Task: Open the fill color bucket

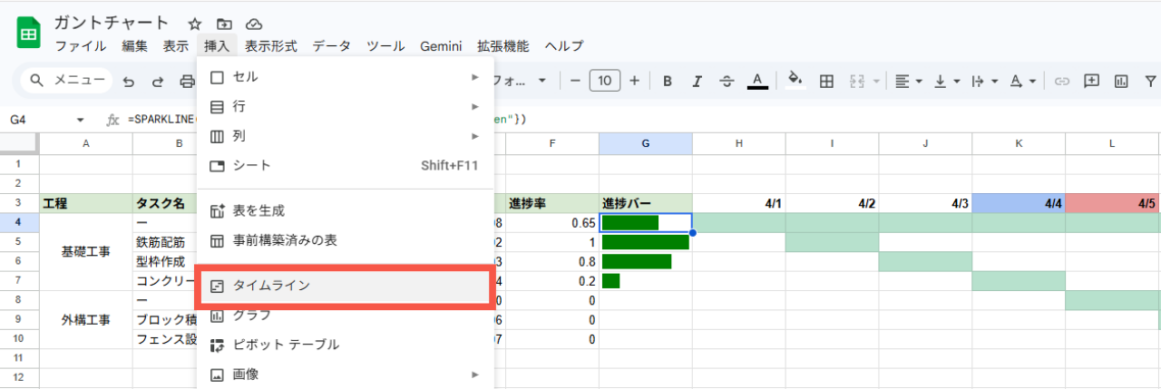Action: pos(795,81)
